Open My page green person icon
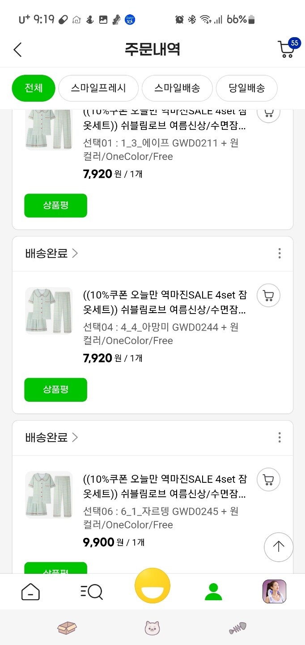The height and width of the screenshot is (645, 305). tap(213, 592)
